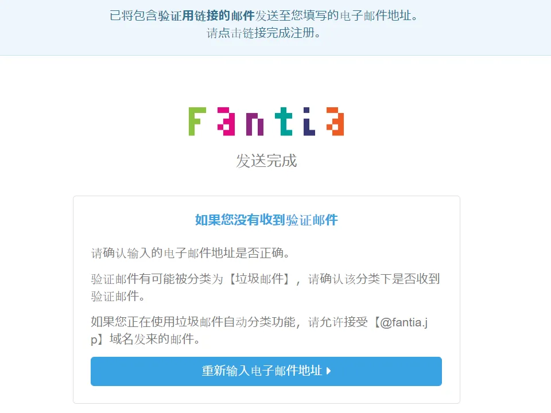Screen dimensions: 551x413
Task: Click the green F letter in logo
Action: point(197,122)
